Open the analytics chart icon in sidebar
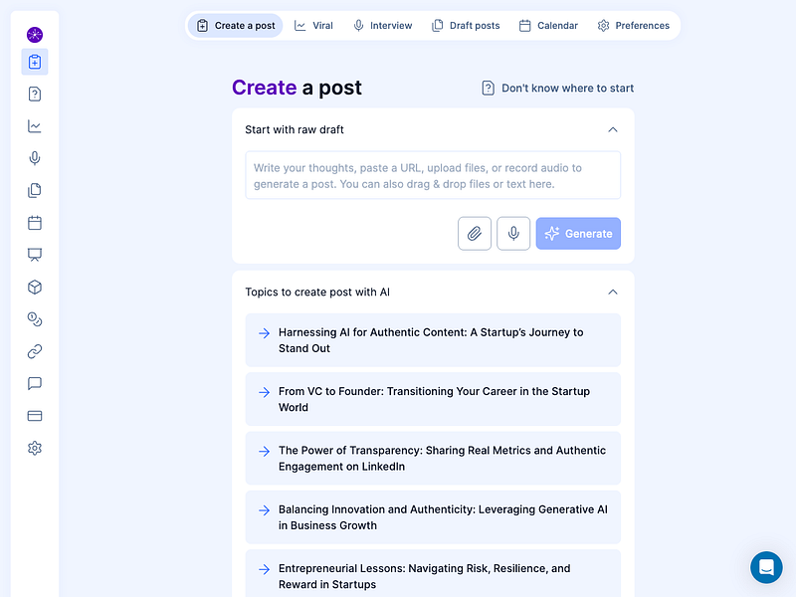 (x=35, y=126)
